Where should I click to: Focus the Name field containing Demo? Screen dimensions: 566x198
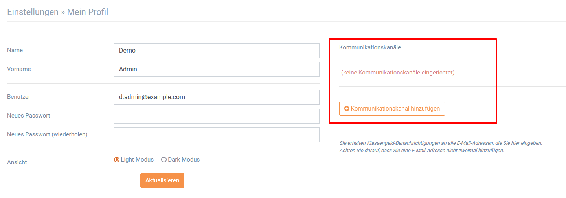pos(217,51)
